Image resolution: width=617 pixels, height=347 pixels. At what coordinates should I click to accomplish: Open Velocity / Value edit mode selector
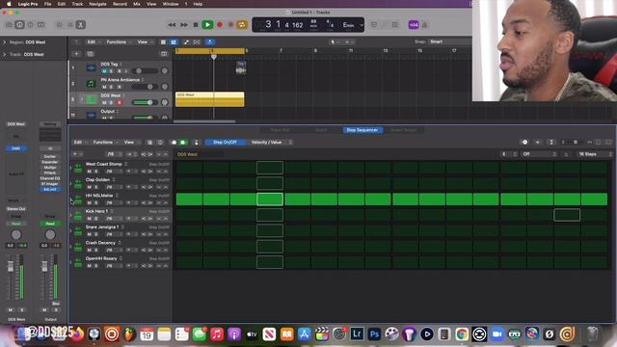click(x=271, y=142)
